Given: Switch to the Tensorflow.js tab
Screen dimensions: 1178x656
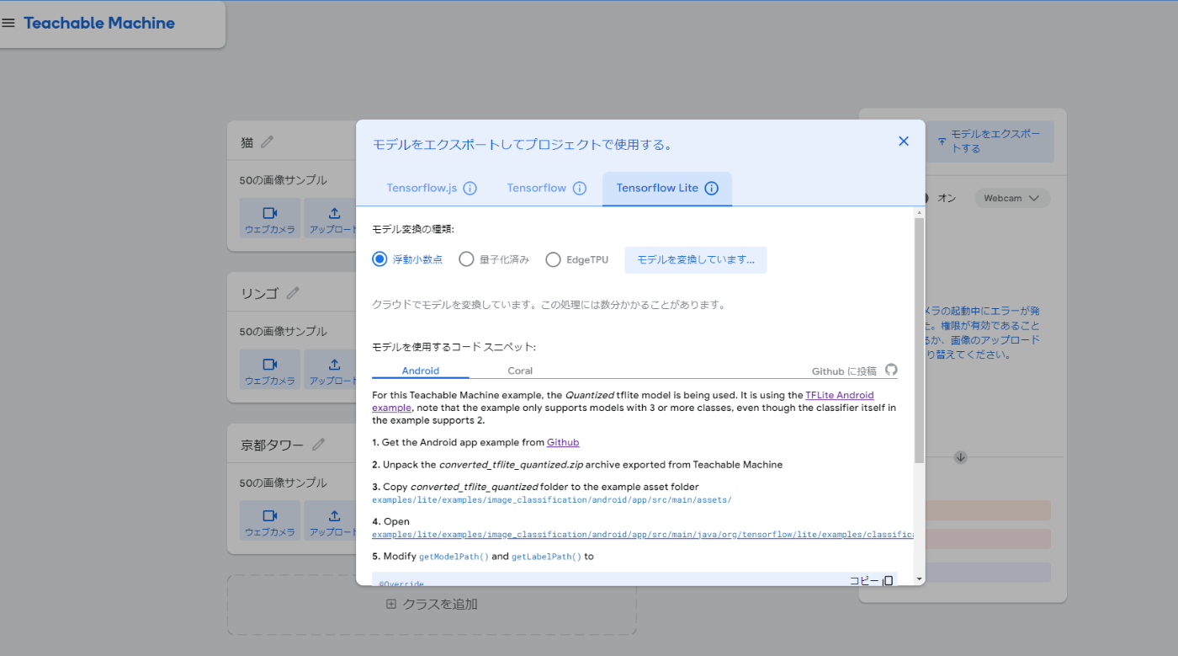Looking at the screenshot, I should click(x=432, y=188).
